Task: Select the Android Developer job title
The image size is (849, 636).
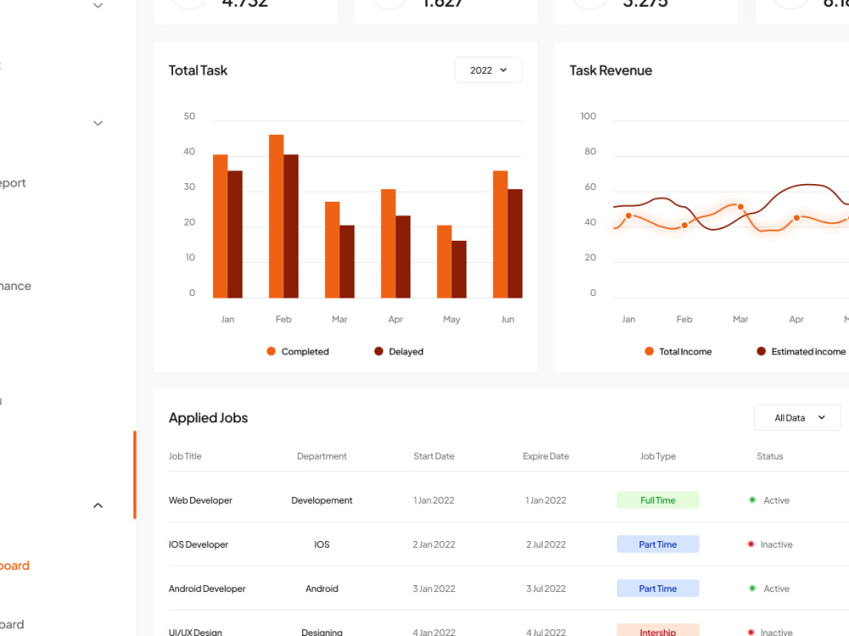Action: (207, 589)
